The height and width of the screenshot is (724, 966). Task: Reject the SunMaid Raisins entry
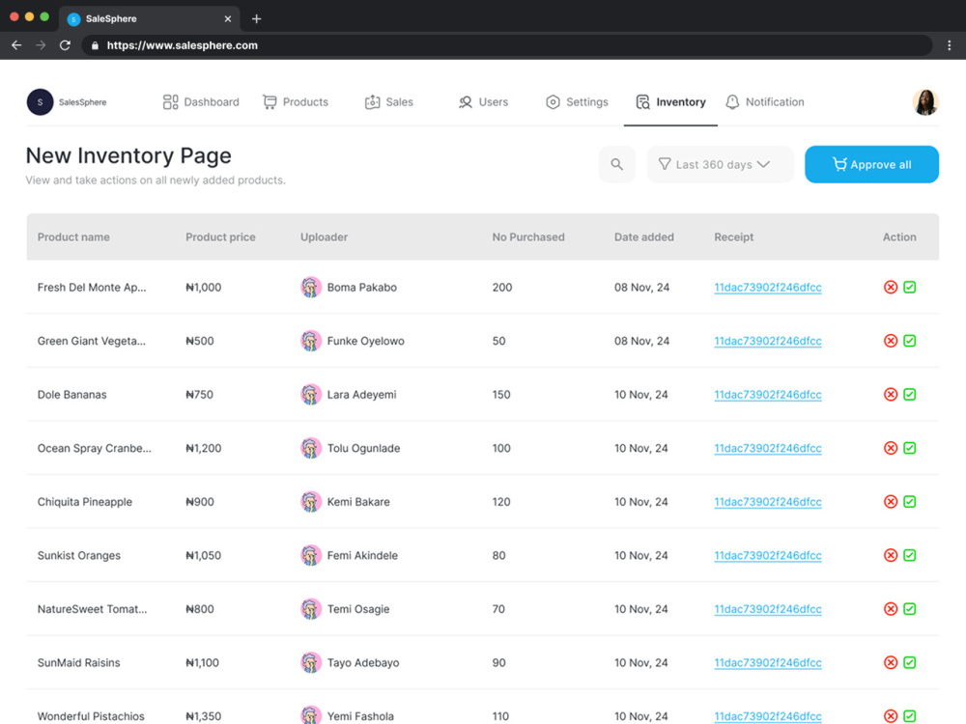point(891,662)
